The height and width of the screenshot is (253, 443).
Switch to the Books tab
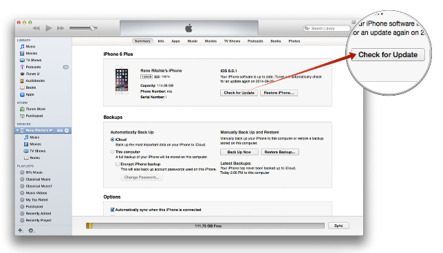tap(276, 41)
